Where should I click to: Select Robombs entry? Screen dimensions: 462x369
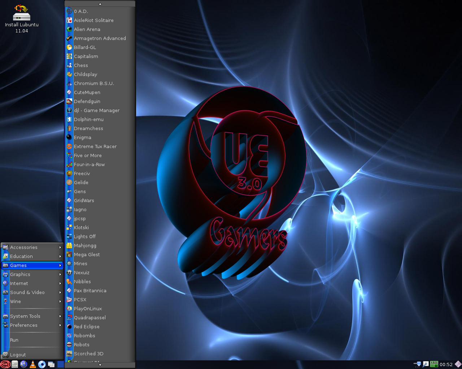point(100,335)
